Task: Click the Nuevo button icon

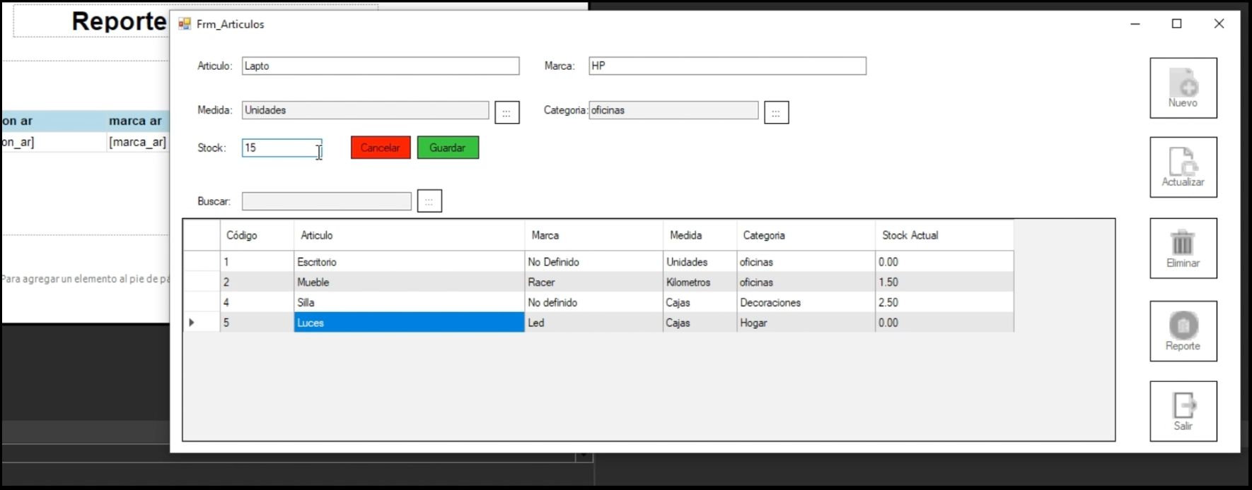Action: (x=1183, y=84)
